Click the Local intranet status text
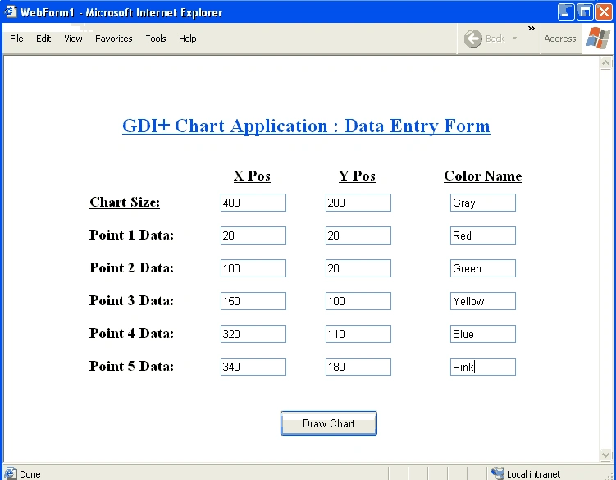The height and width of the screenshot is (480, 616). [x=533, y=474]
